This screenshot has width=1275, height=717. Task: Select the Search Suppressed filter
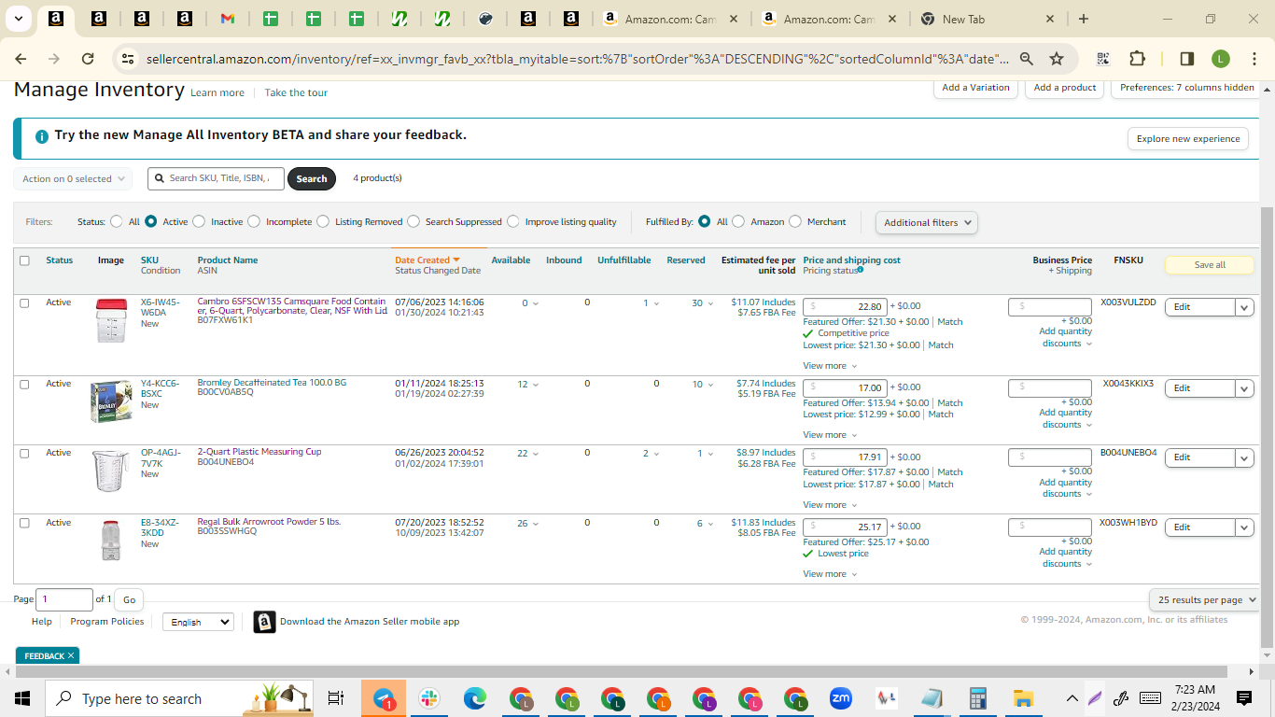pos(413,222)
